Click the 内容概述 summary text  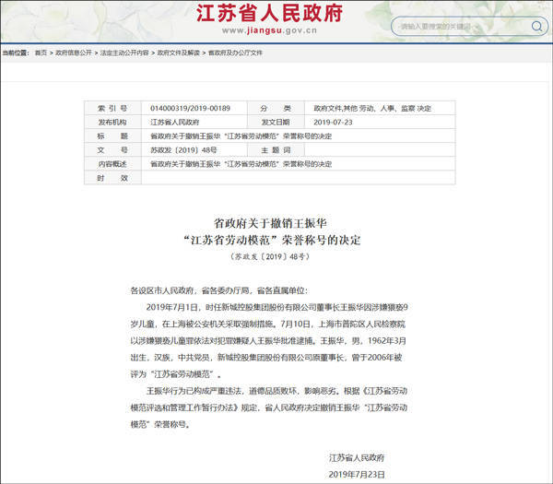241,164
